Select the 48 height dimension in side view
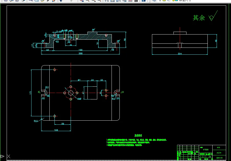 (216, 41)
